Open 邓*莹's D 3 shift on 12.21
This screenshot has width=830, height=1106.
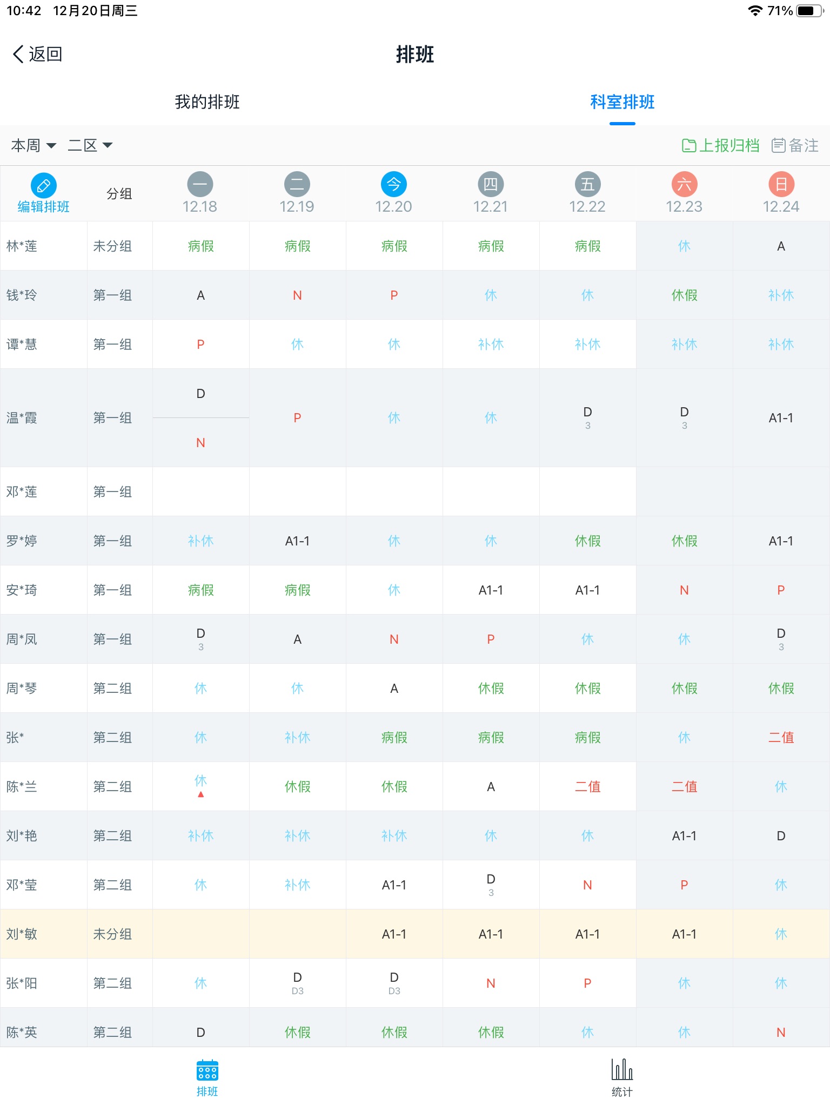tap(491, 885)
